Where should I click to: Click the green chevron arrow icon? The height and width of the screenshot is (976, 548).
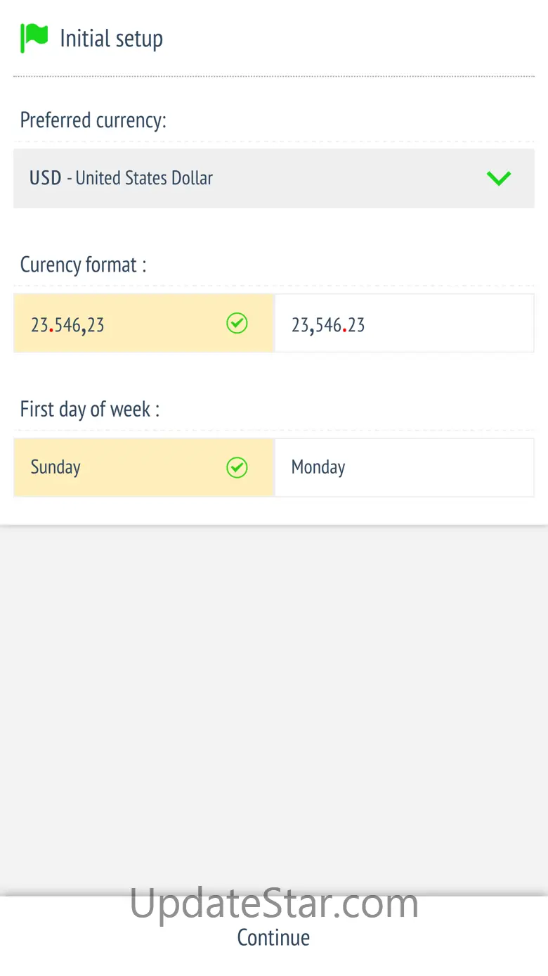click(499, 179)
